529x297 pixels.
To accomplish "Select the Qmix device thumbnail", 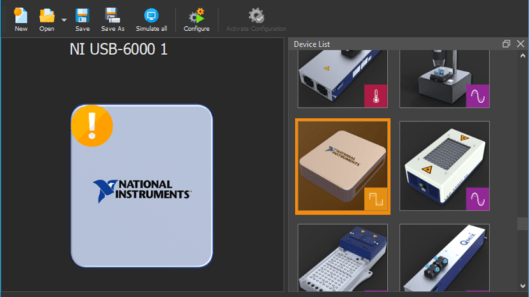I will pos(444,258).
